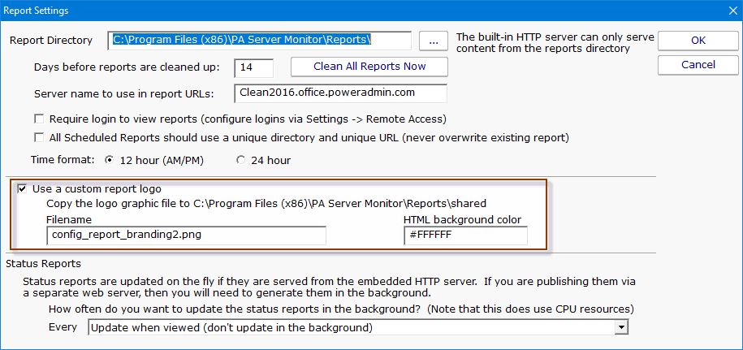Check All Scheduled Reports unique directory option
Screen dimensions: 743x350
point(39,137)
